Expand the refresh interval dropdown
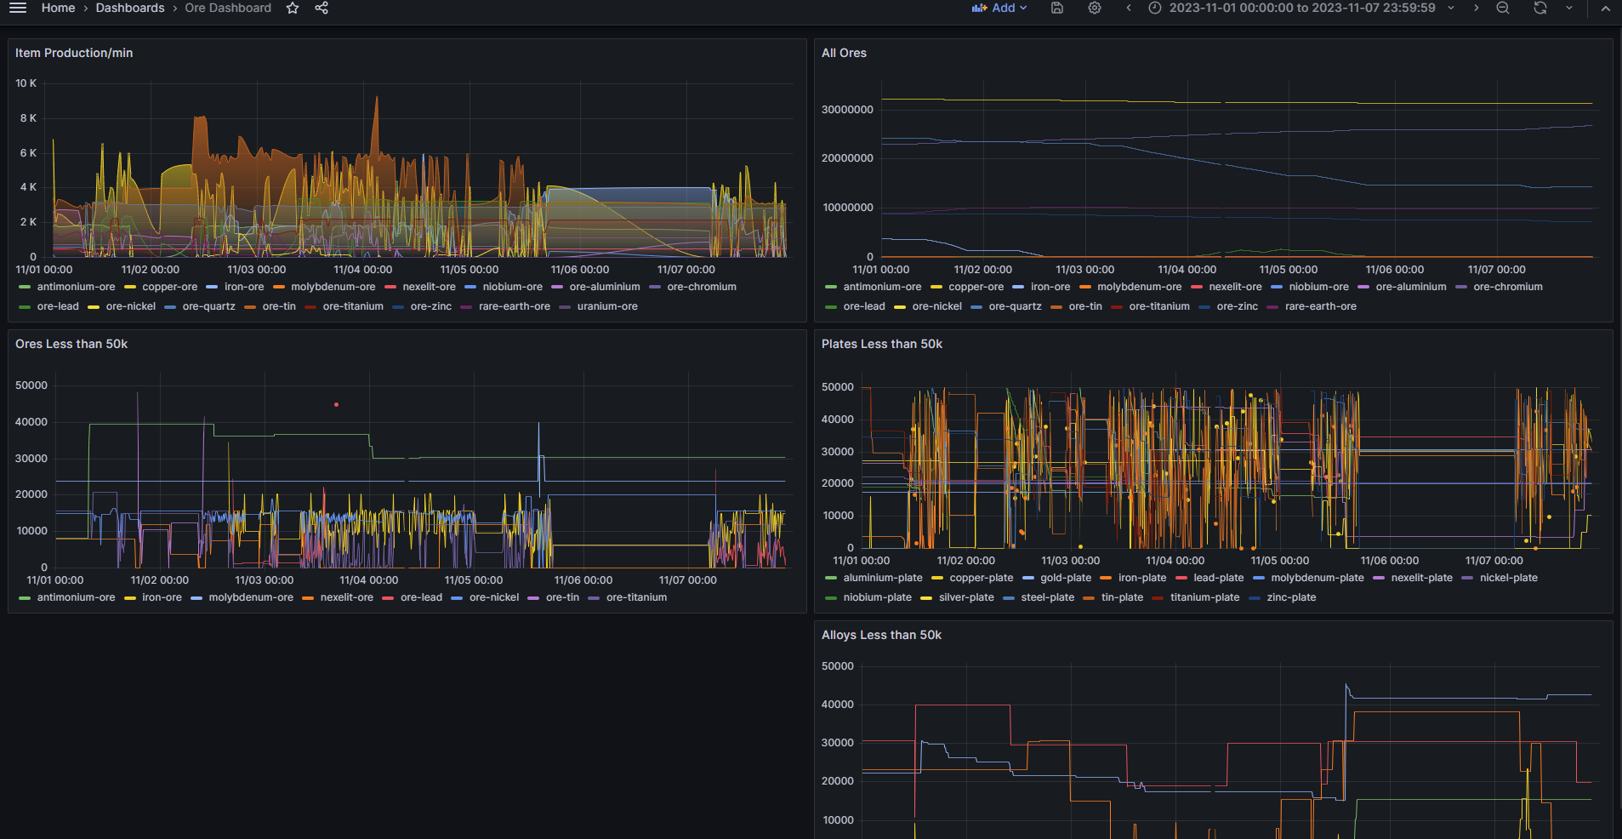Screen dimensions: 1622x839 tap(1569, 8)
